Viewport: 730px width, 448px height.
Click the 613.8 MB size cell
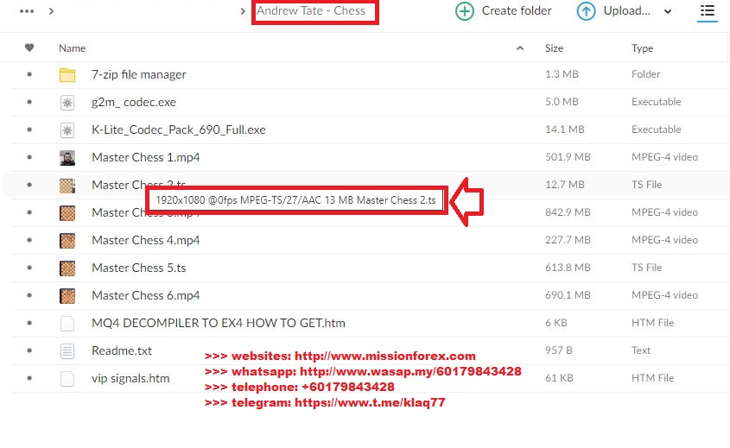click(x=568, y=268)
